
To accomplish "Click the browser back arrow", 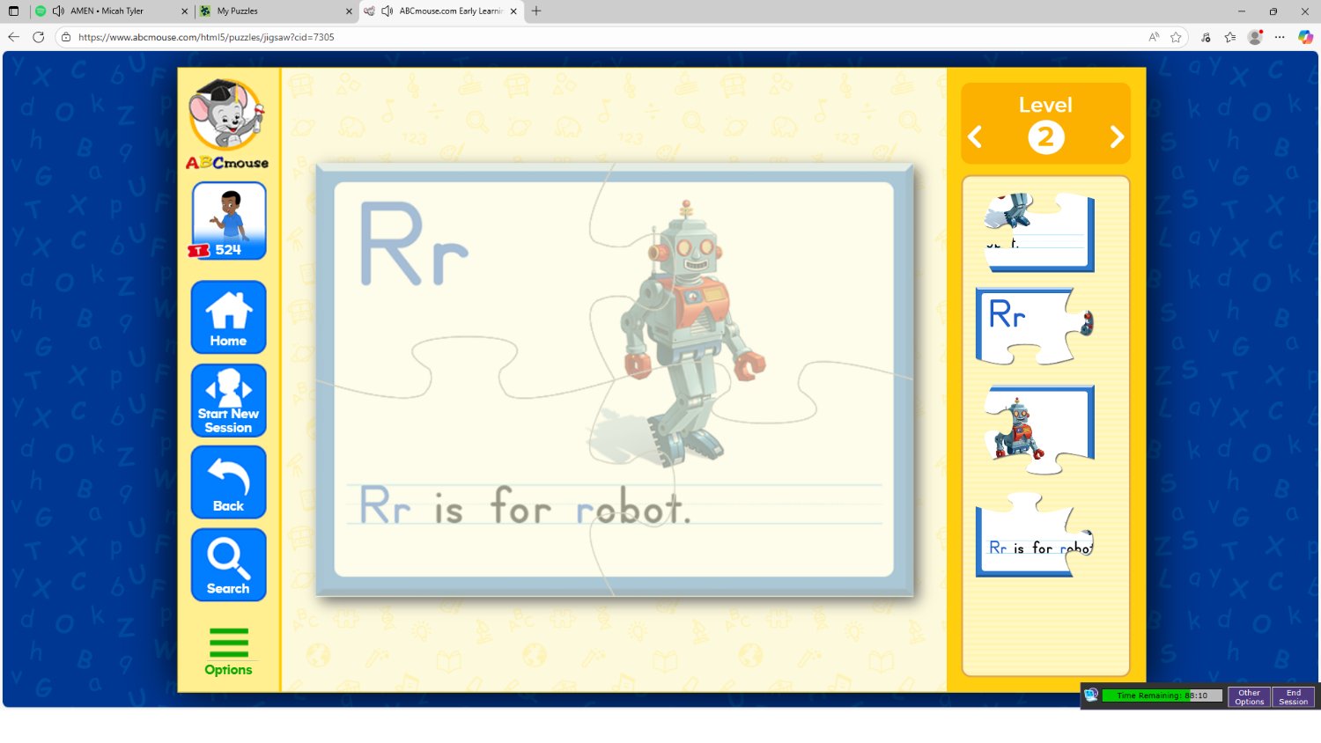I will click(x=13, y=37).
